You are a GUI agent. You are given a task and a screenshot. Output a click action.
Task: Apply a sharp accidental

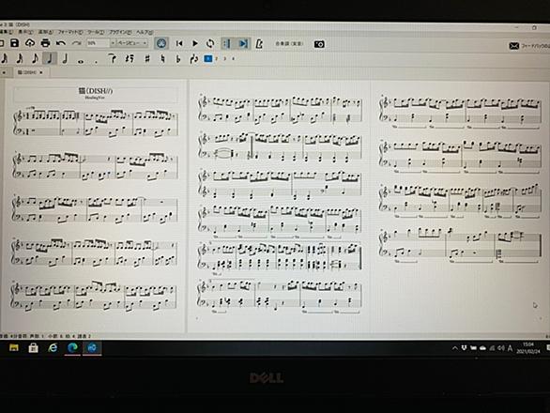[147, 58]
